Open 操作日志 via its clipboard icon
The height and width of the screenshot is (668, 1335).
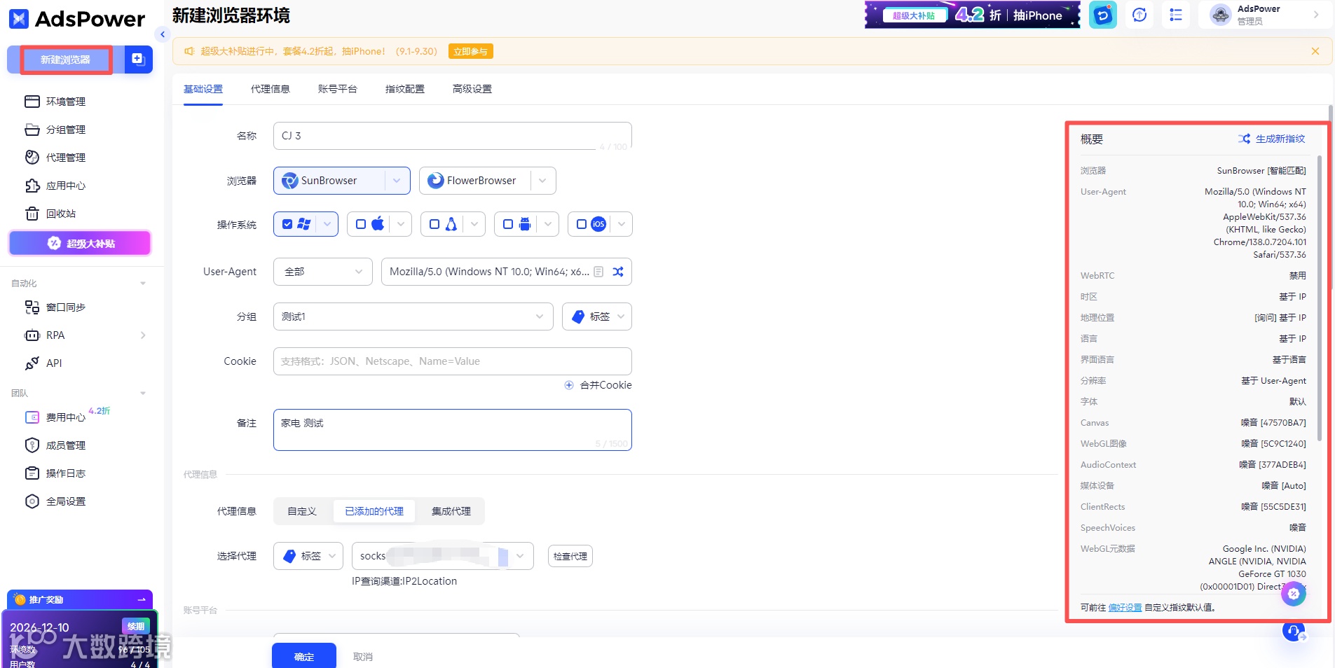32,473
